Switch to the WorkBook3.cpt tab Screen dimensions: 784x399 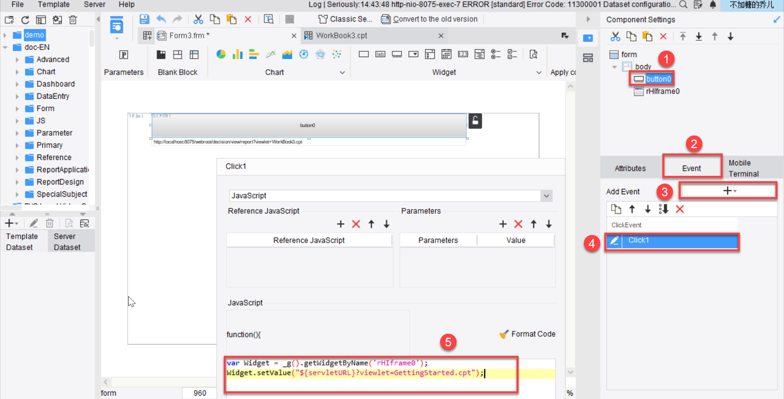[341, 35]
